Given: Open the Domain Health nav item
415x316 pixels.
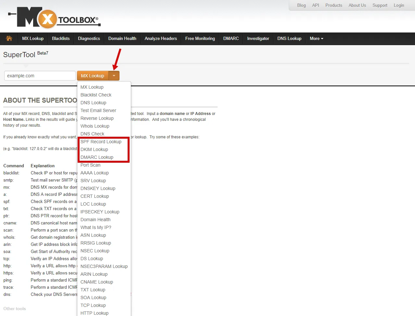Looking at the screenshot, I should [x=122, y=38].
